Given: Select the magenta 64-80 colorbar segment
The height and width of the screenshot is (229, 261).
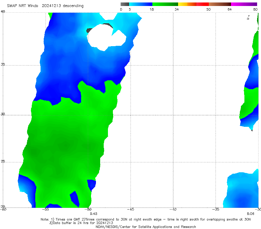Looking at the screenshot, I should (244, 4).
